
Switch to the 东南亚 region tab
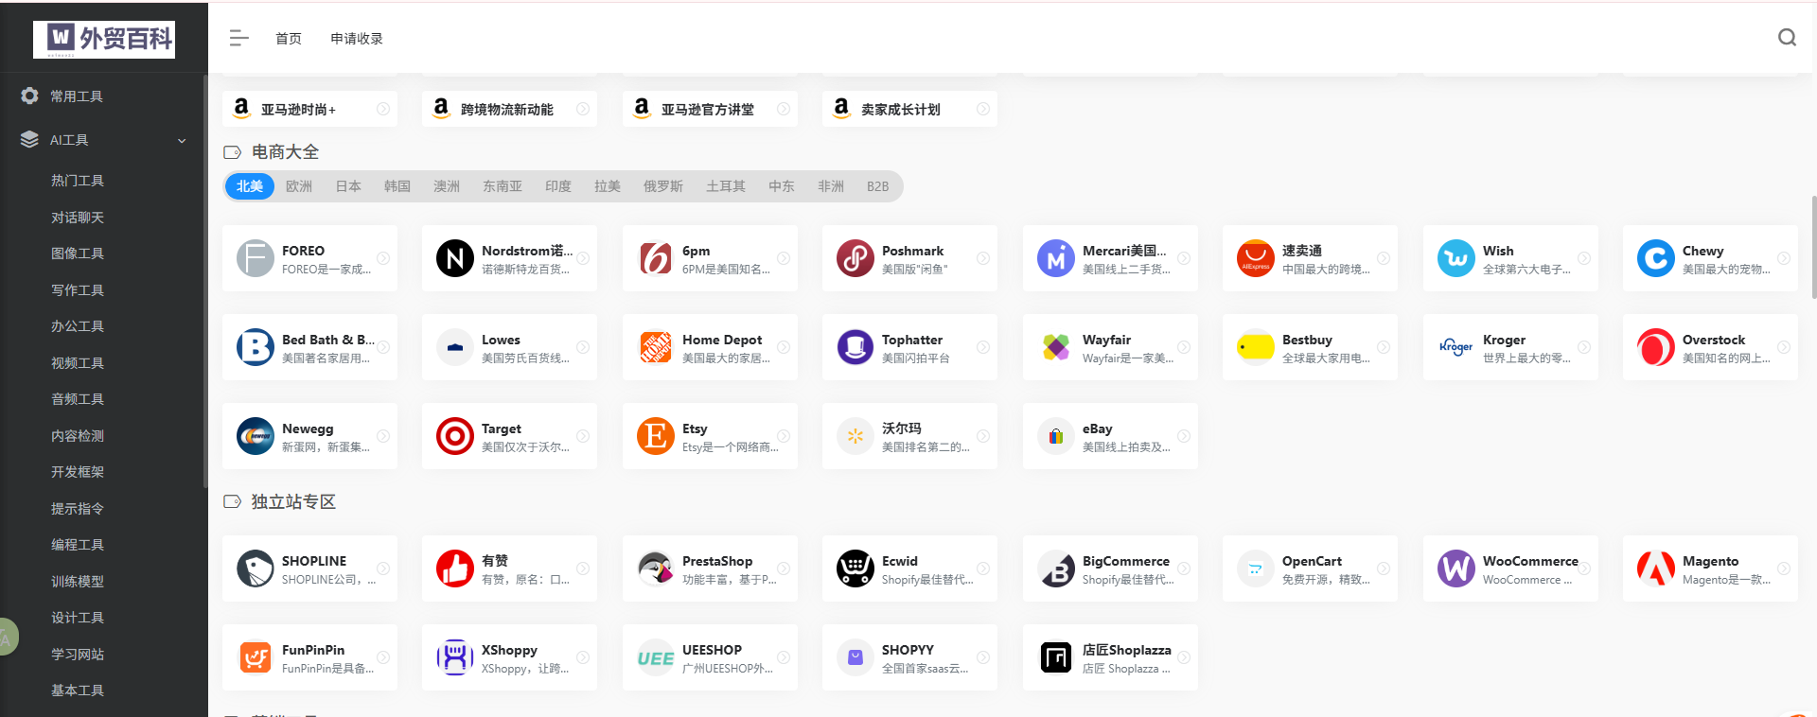[x=502, y=186]
